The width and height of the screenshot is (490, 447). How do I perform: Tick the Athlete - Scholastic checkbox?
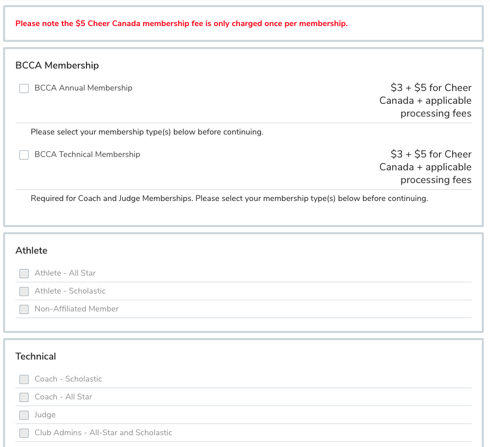click(x=24, y=292)
